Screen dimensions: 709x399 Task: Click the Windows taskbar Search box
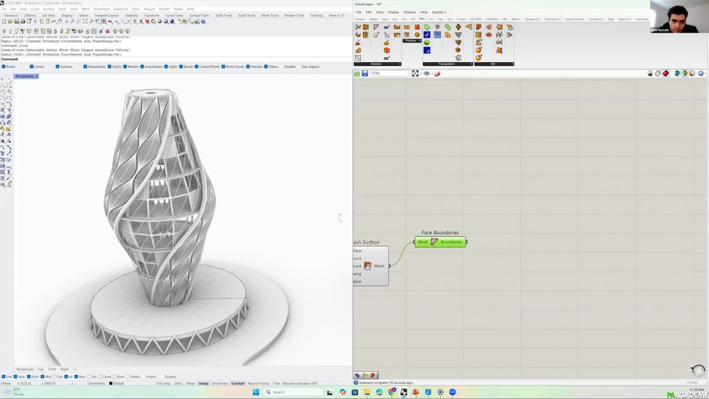(293, 392)
